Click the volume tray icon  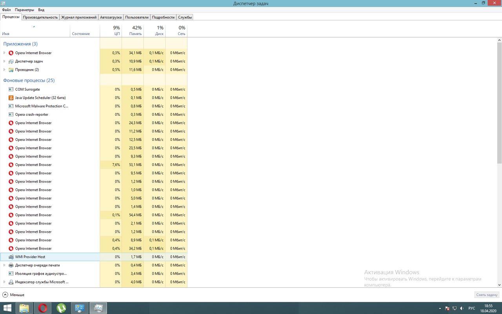coord(461,309)
